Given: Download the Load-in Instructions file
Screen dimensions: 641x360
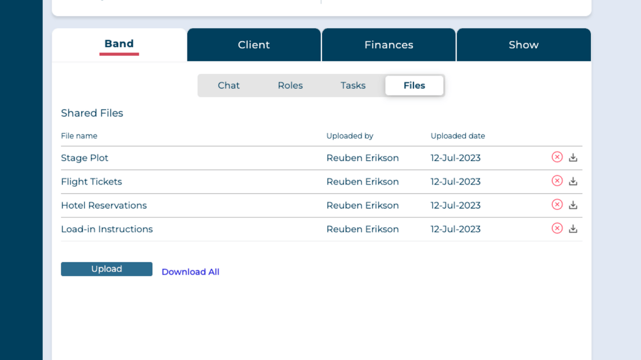Looking at the screenshot, I should pos(573,228).
